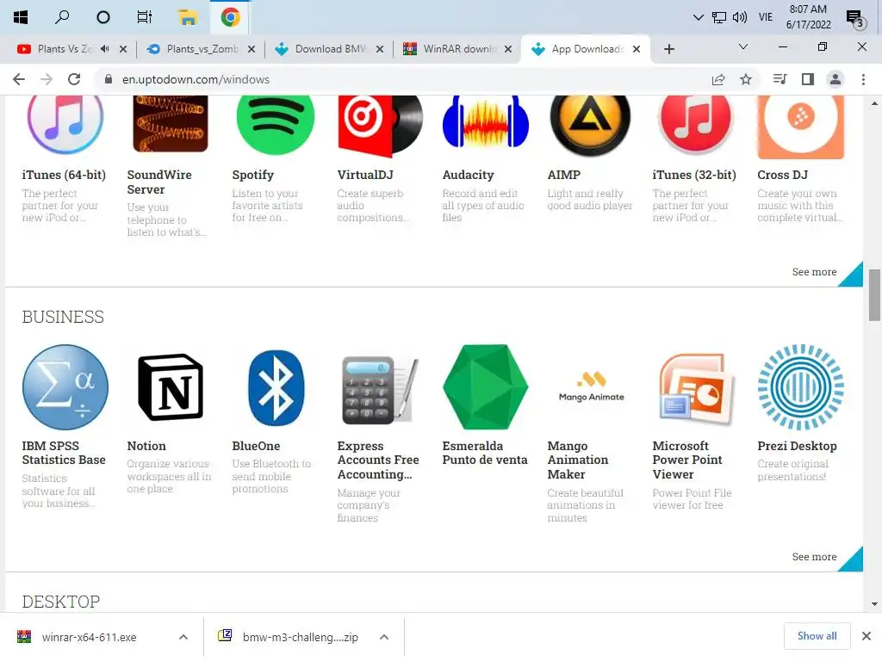882x661 pixels.
Task: Click the Prezi Desktop icon
Action: pos(800,387)
